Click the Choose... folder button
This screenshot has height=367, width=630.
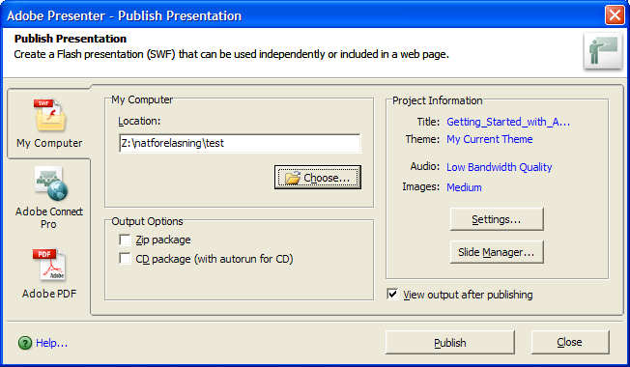tap(318, 177)
